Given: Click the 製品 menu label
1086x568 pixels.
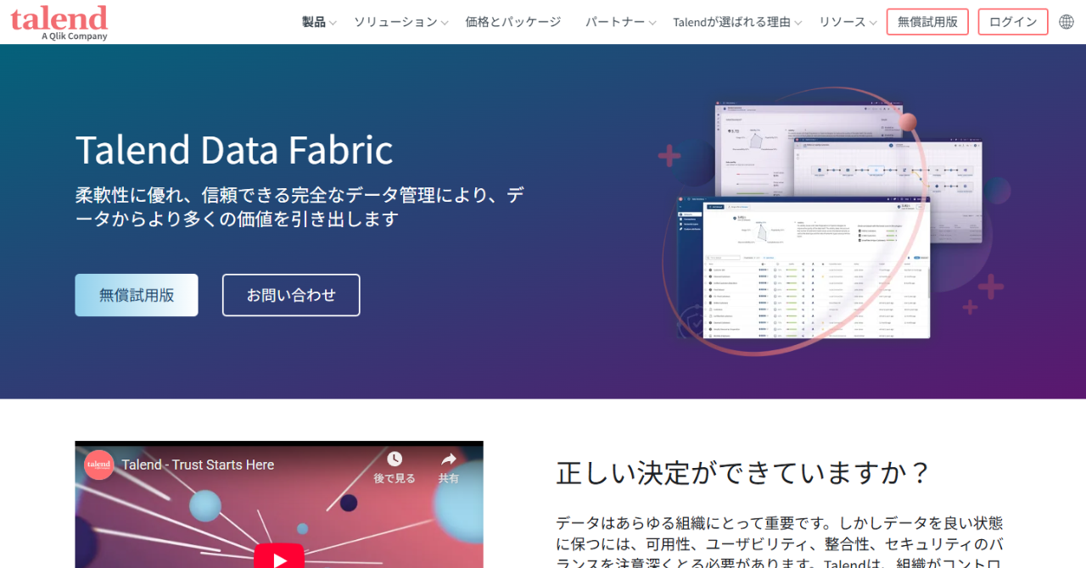Looking at the screenshot, I should tap(314, 22).
